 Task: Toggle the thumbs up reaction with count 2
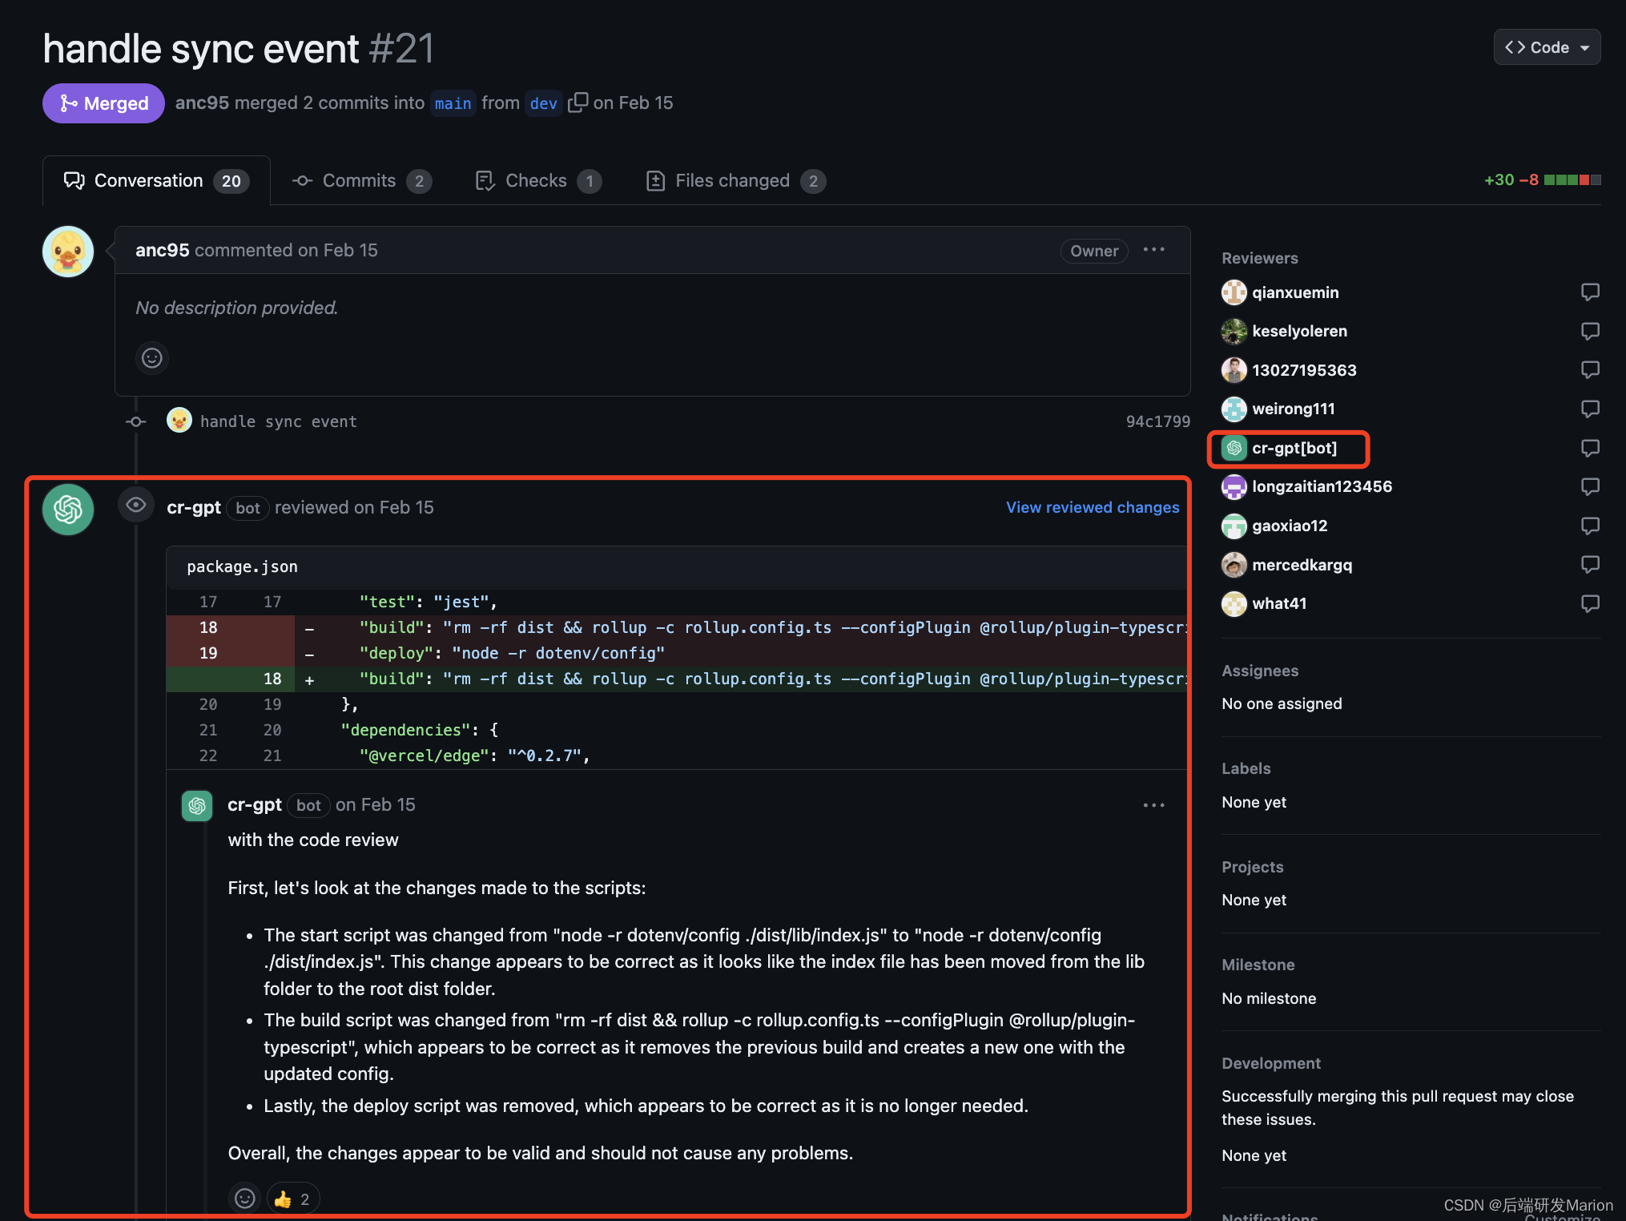pos(293,1199)
